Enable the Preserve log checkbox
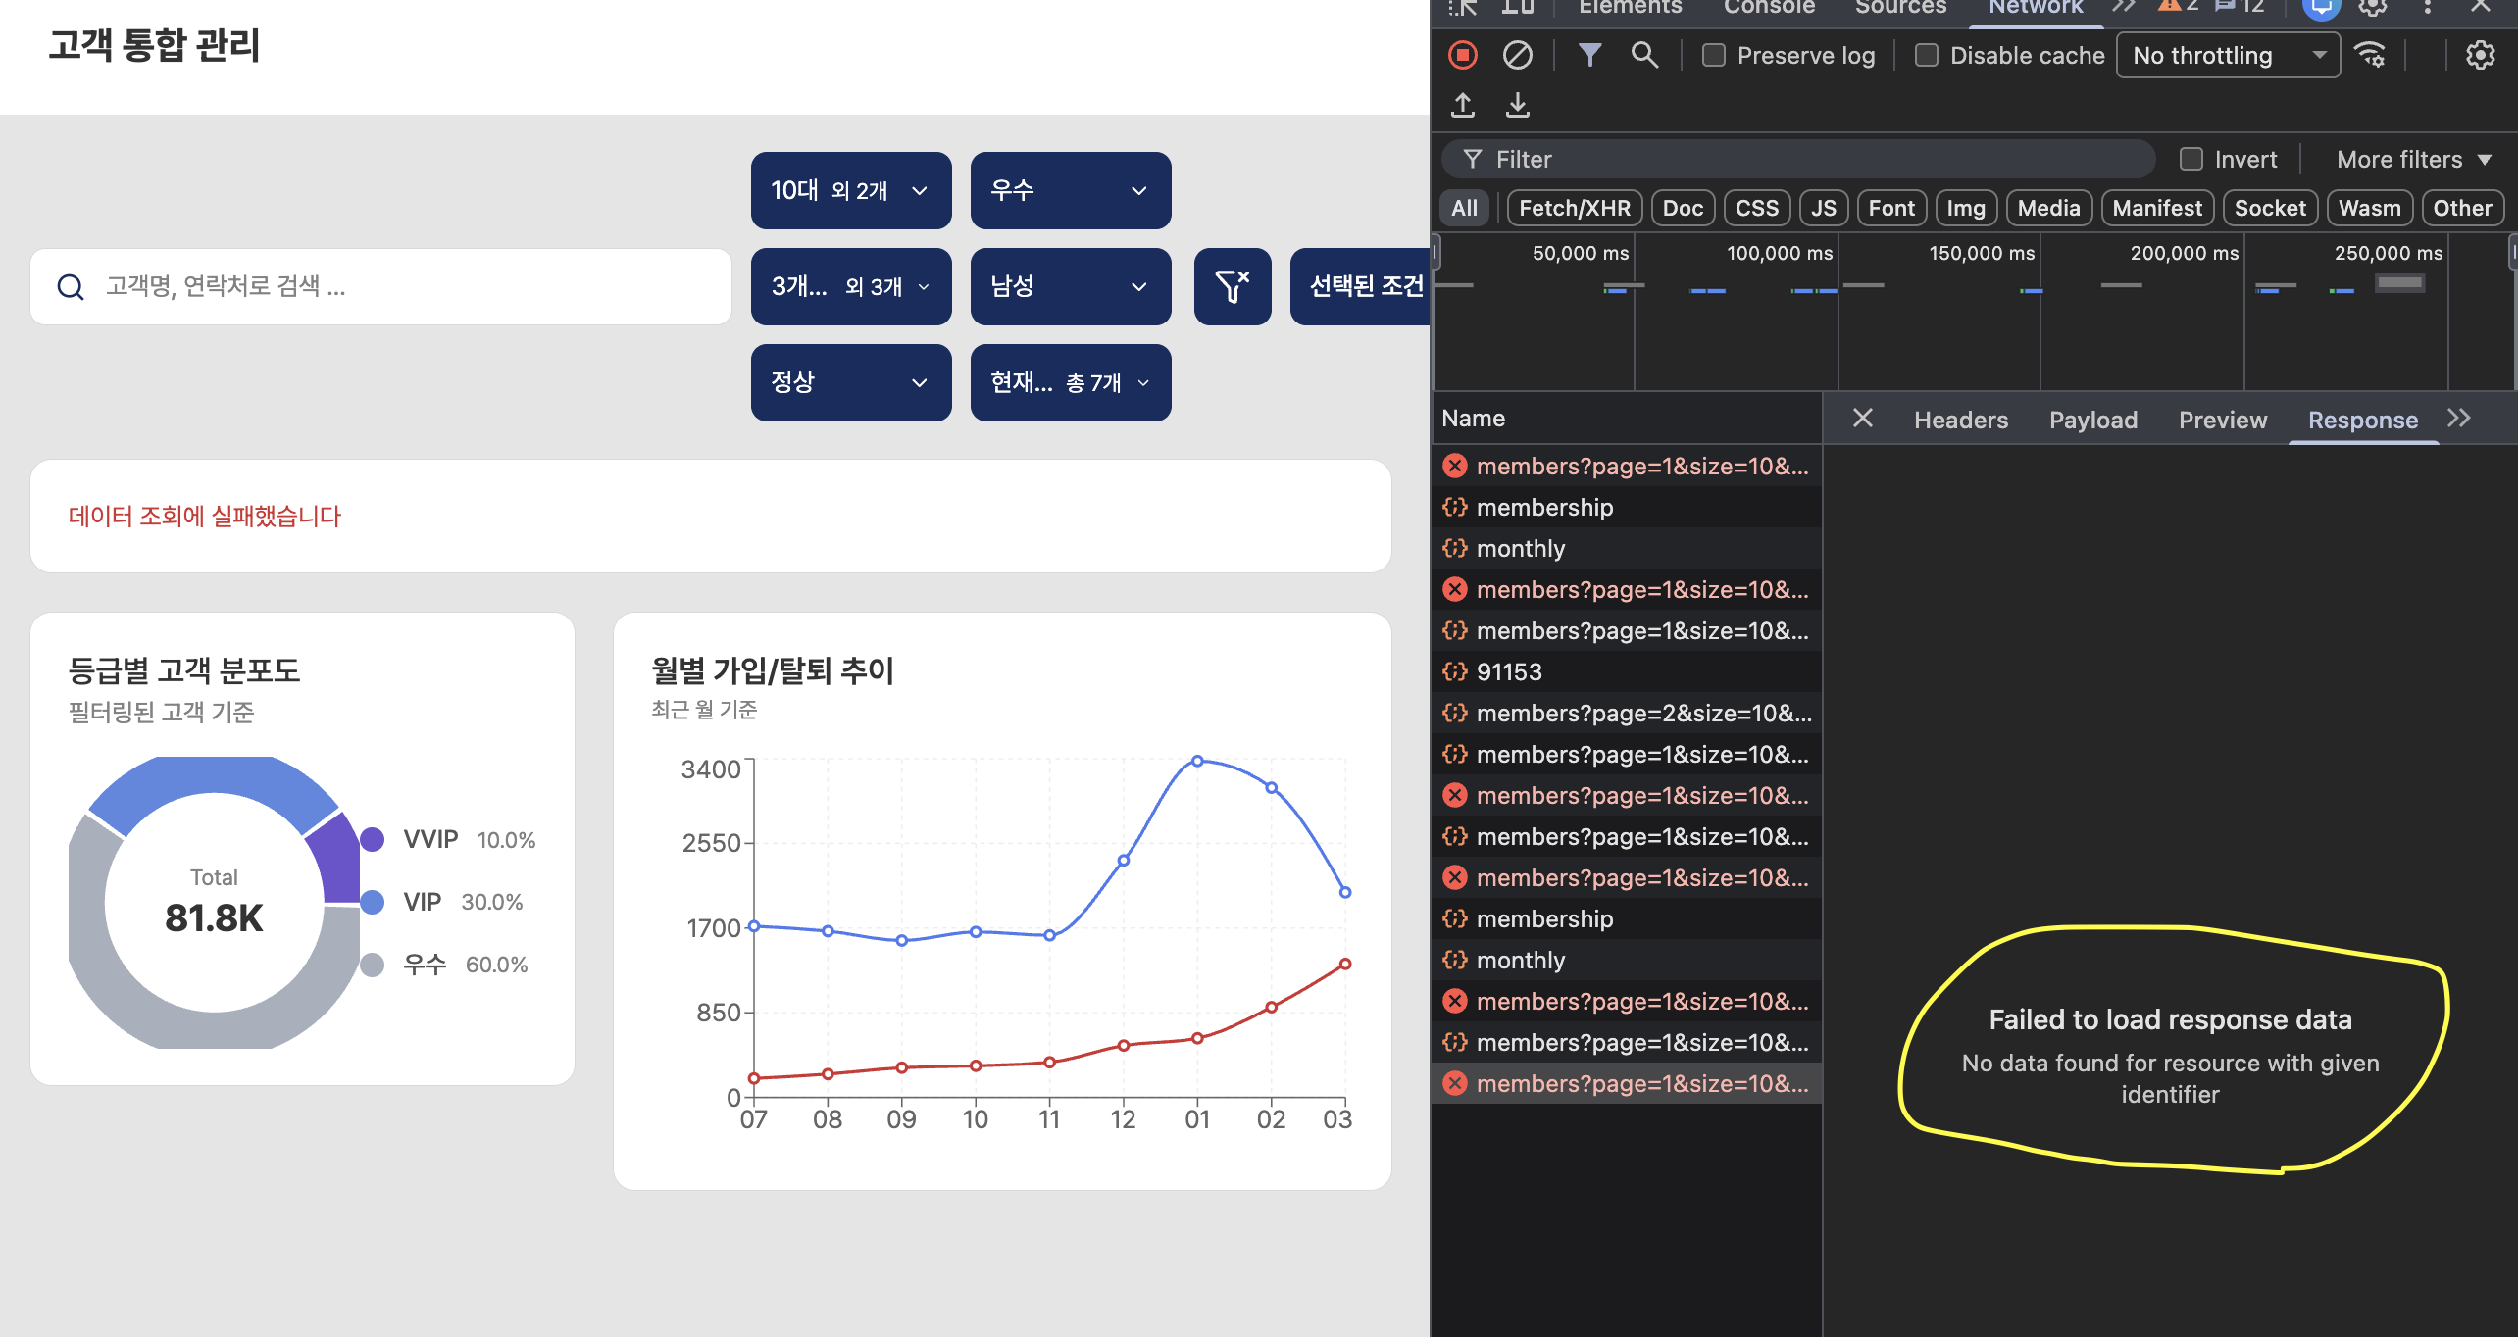This screenshot has width=2518, height=1337. (x=1714, y=55)
